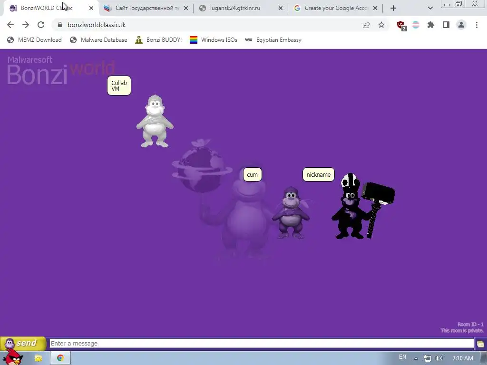The width and height of the screenshot is (487, 365).
Task: Open the chat log icon beside message box
Action: coord(480,344)
